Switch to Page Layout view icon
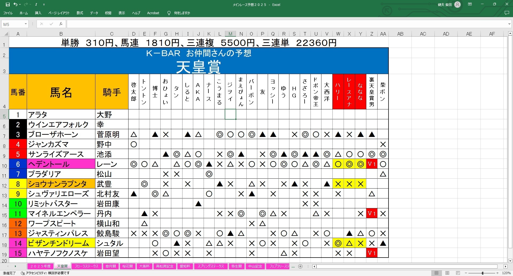Screen dimensions: 513x276 tap(447, 273)
